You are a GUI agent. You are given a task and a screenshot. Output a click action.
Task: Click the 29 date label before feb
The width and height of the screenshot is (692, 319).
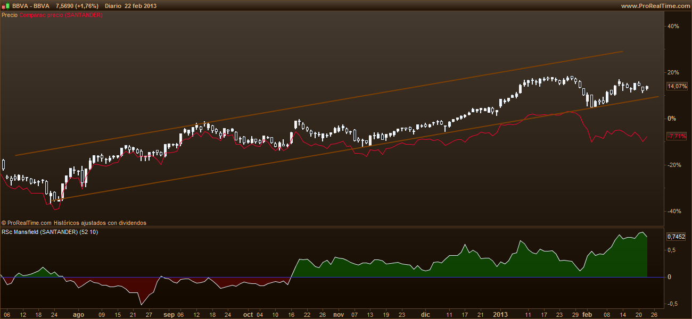click(x=575, y=314)
